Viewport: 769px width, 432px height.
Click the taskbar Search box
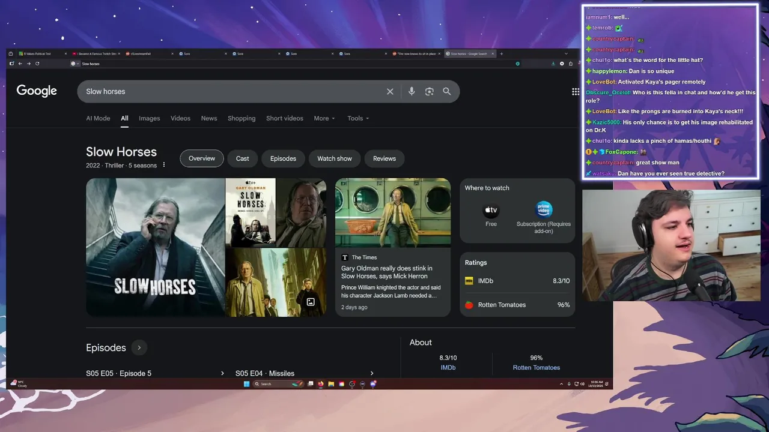279,384
